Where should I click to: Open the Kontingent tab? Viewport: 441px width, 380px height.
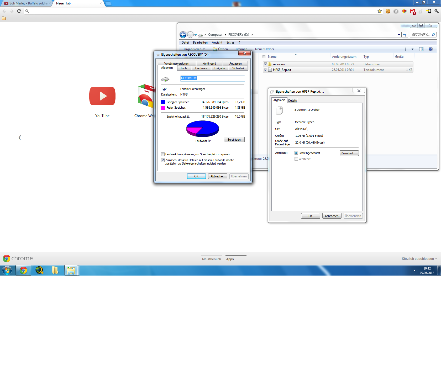[x=209, y=64]
